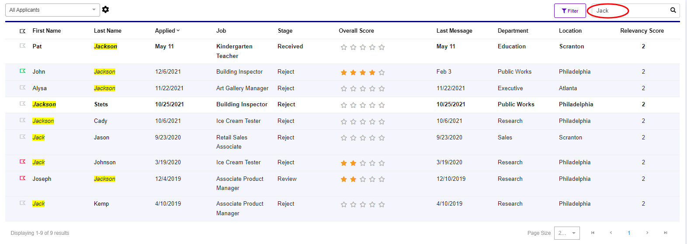Click the Kindergarten Teacher job cell
The width and height of the screenshot is (687, 244).
(234, 51)
